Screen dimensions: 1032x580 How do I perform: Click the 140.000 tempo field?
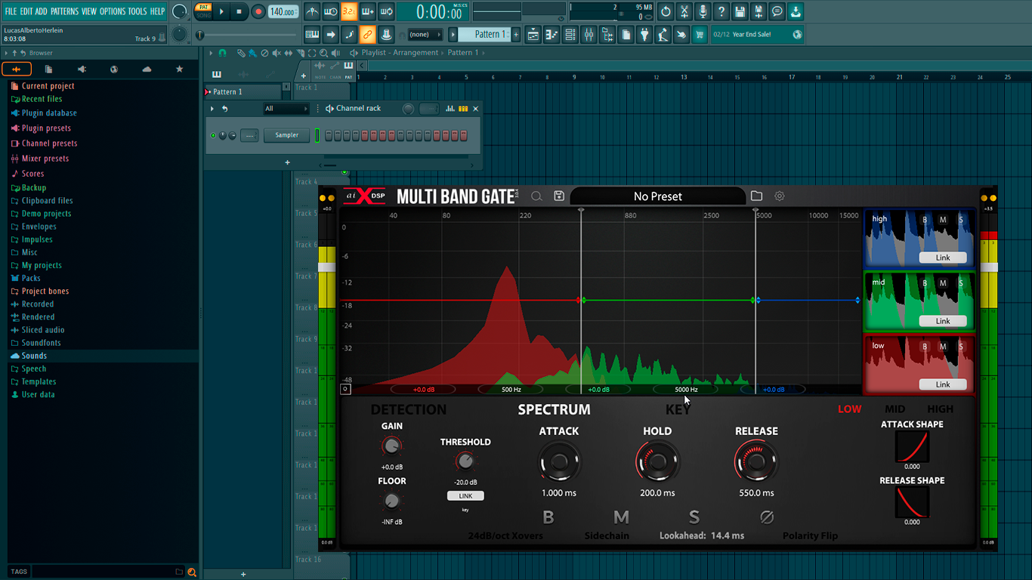tap(283, 12)
